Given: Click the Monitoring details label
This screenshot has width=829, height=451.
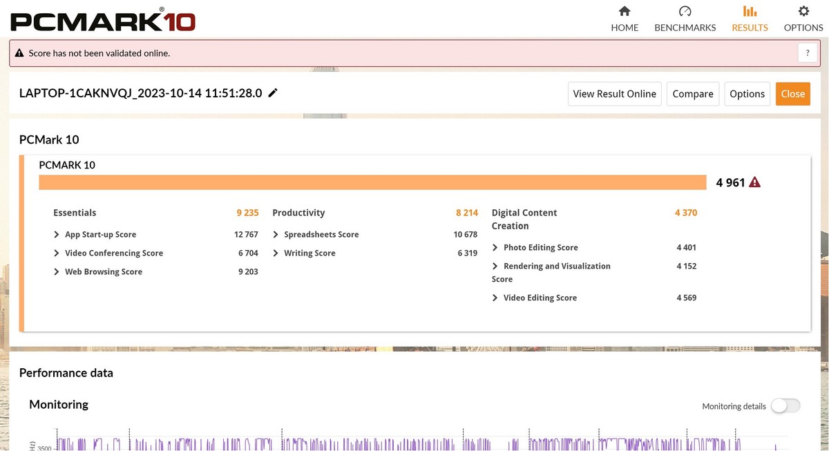Looking at the screenshot, I should (734, 406).
